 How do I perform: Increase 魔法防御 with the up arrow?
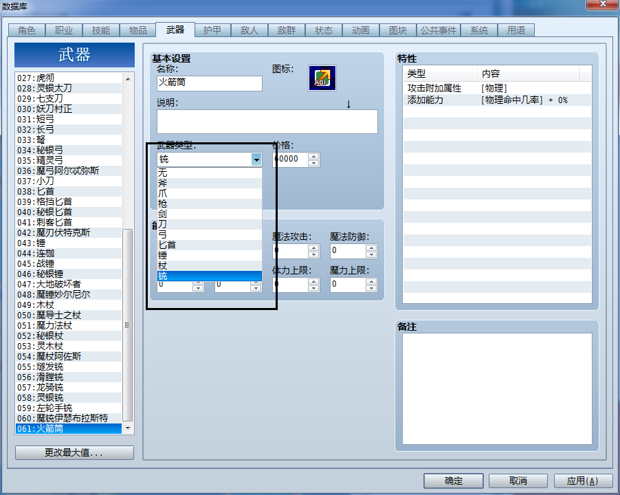[x=371, y=247]
